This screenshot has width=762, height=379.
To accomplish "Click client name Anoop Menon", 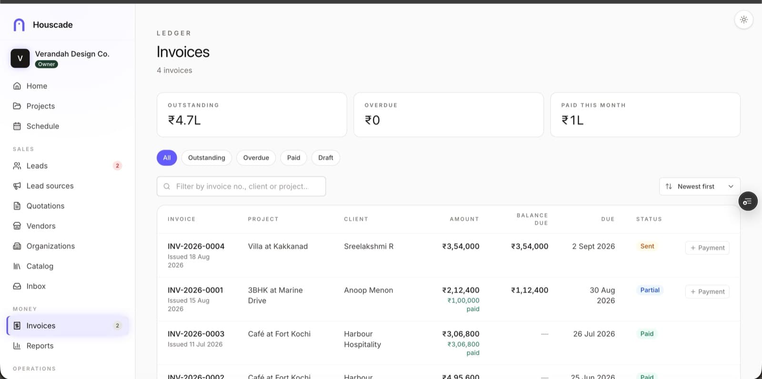I will (369, 290).
